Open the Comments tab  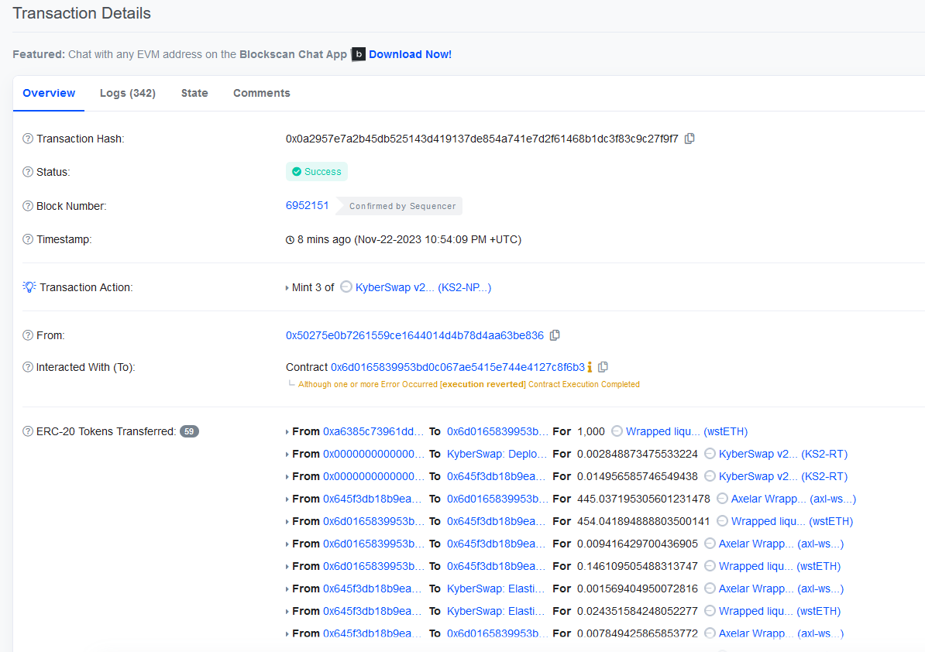click(261, 93)
